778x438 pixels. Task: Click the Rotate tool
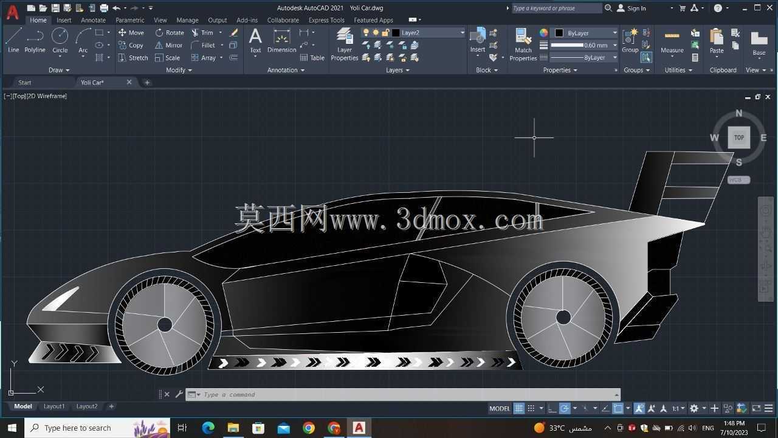pyautogui.click(x=169, y=32)
